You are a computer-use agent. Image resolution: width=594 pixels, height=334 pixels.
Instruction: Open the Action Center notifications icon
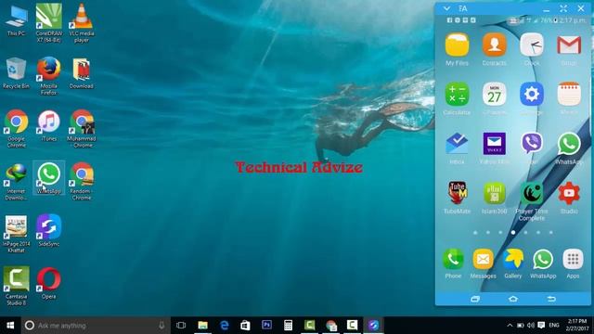pos(541,326)
